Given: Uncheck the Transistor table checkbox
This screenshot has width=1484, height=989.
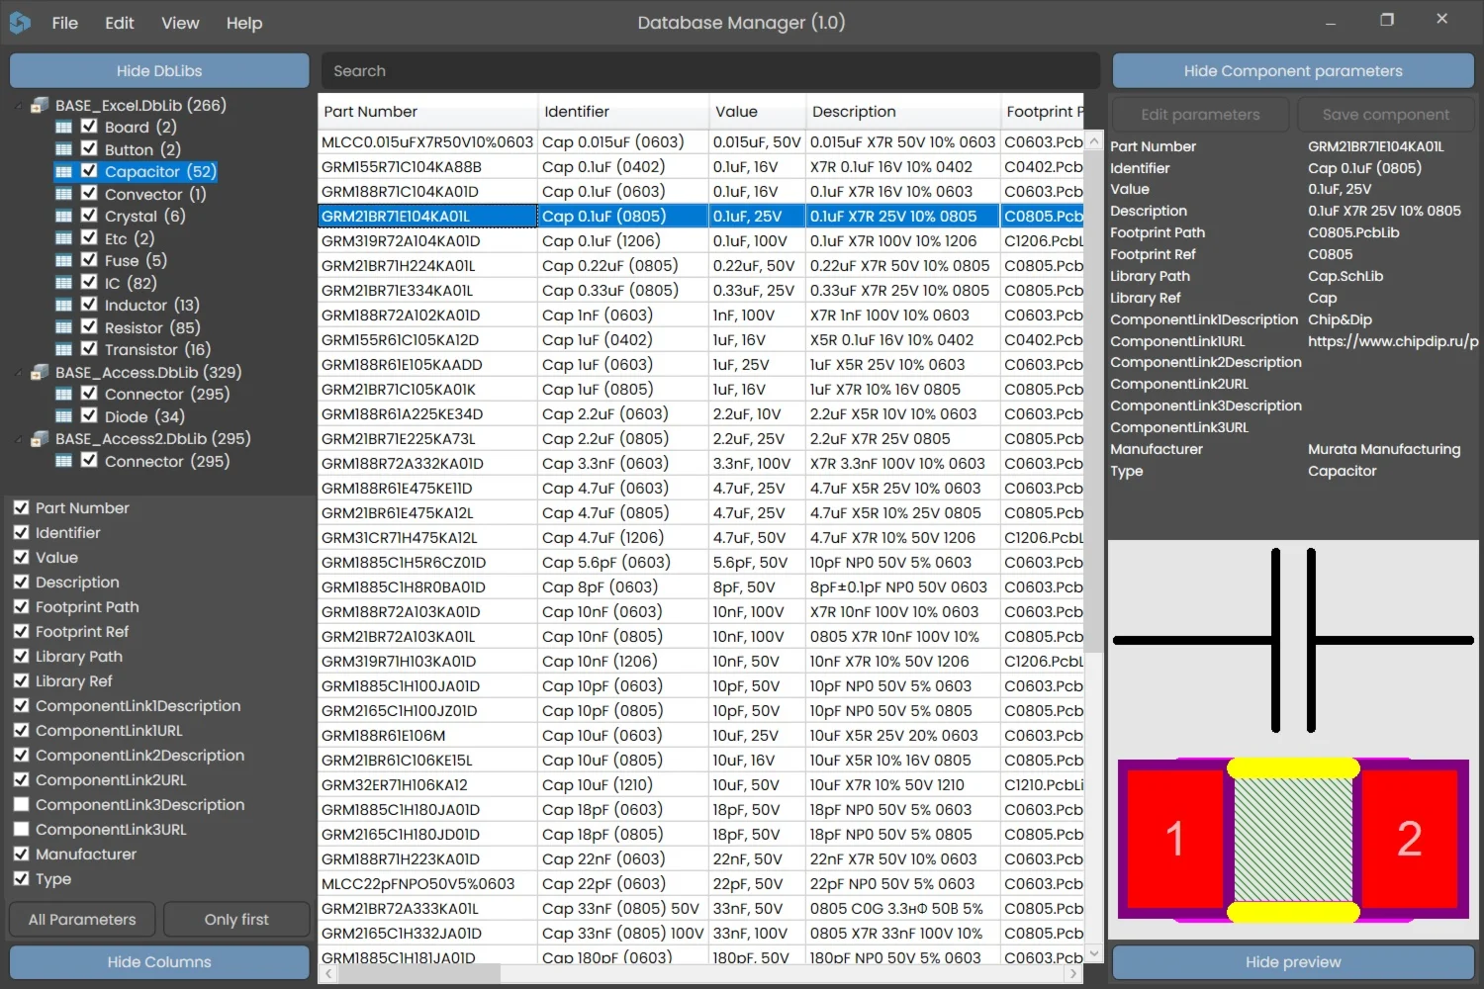Looking at the screenshot, I should [x=89, y=349].
